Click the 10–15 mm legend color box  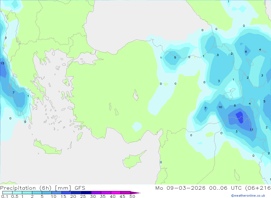click(57, 193)
